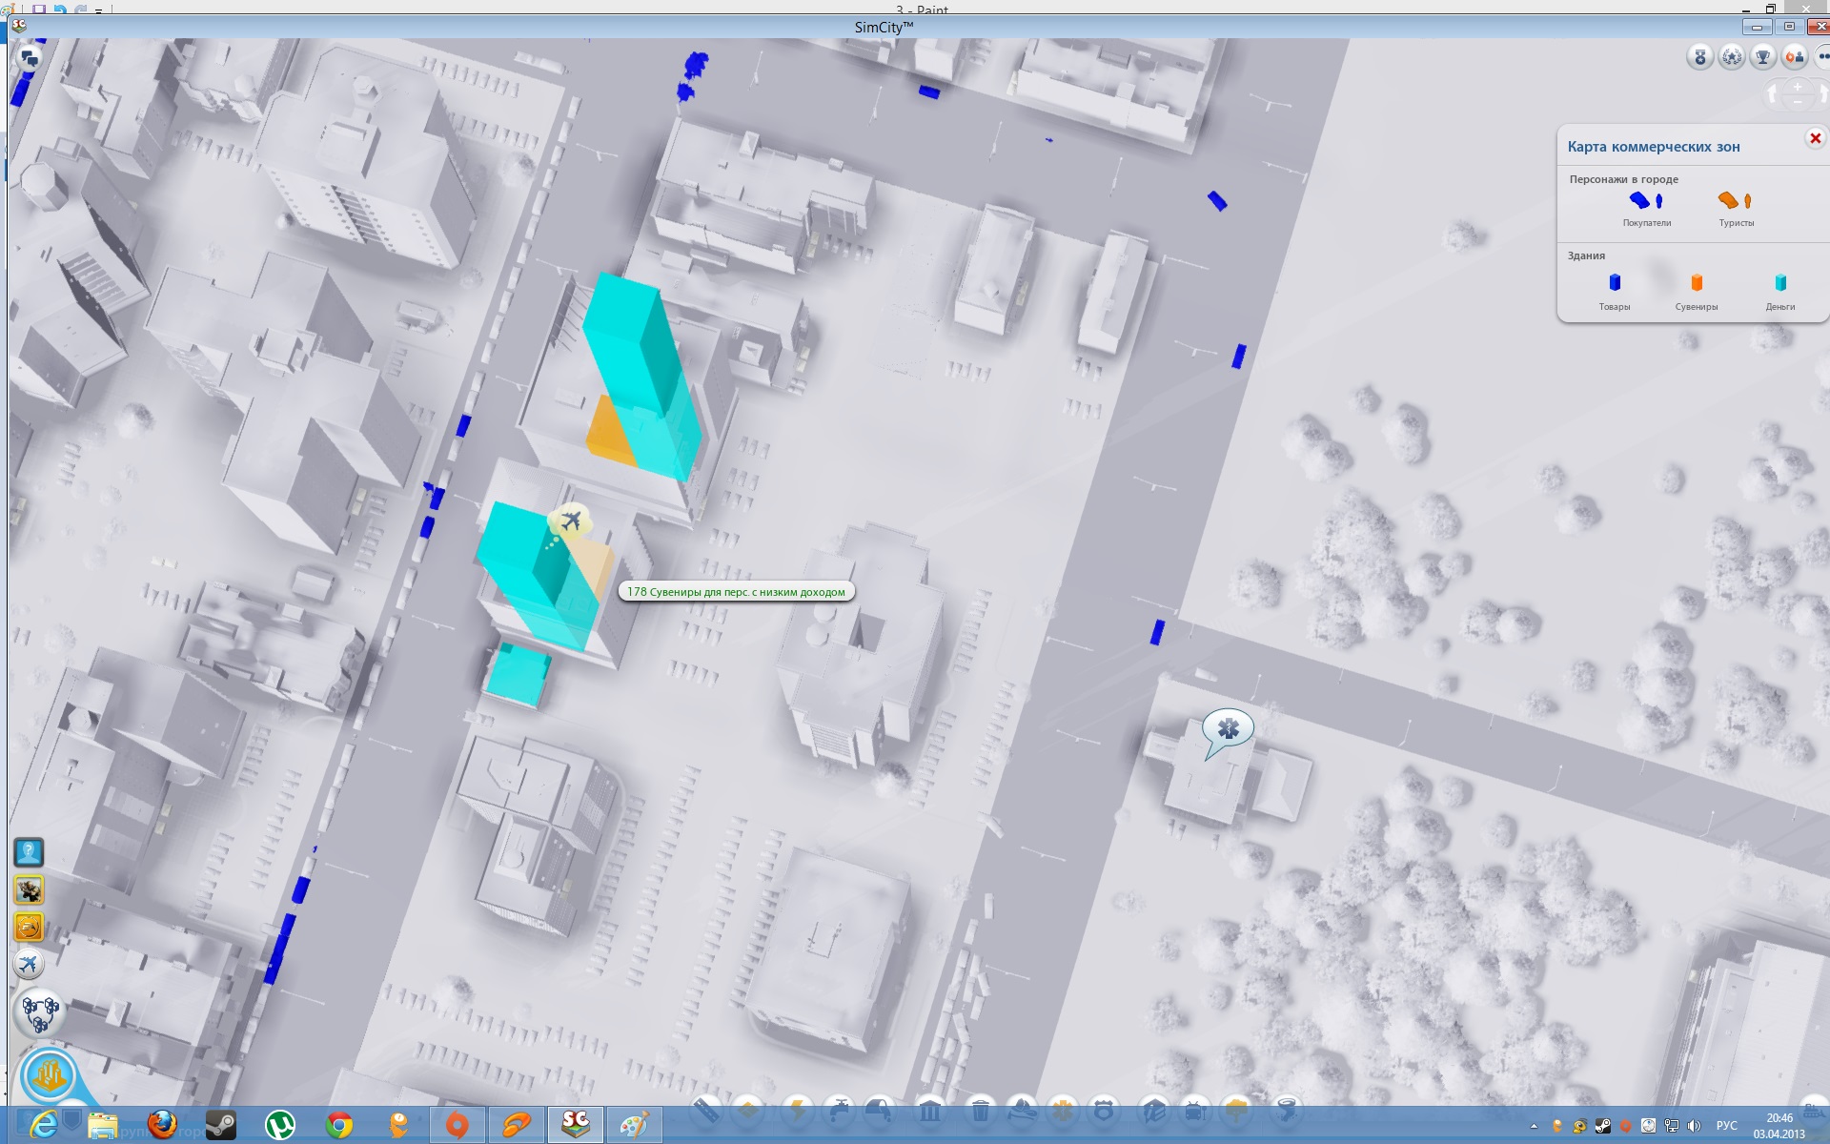
Task: Open the airplane tourism alert button
Action: click(x=29, y=965)
